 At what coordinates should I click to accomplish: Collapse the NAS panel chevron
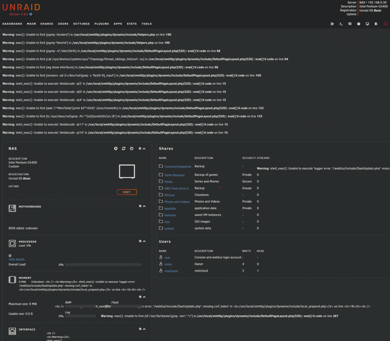144,149
